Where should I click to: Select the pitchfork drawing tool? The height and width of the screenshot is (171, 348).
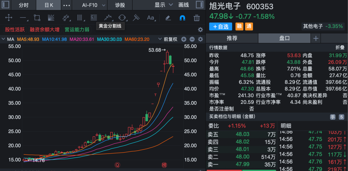pyautogui.click(x=136, y=17)
